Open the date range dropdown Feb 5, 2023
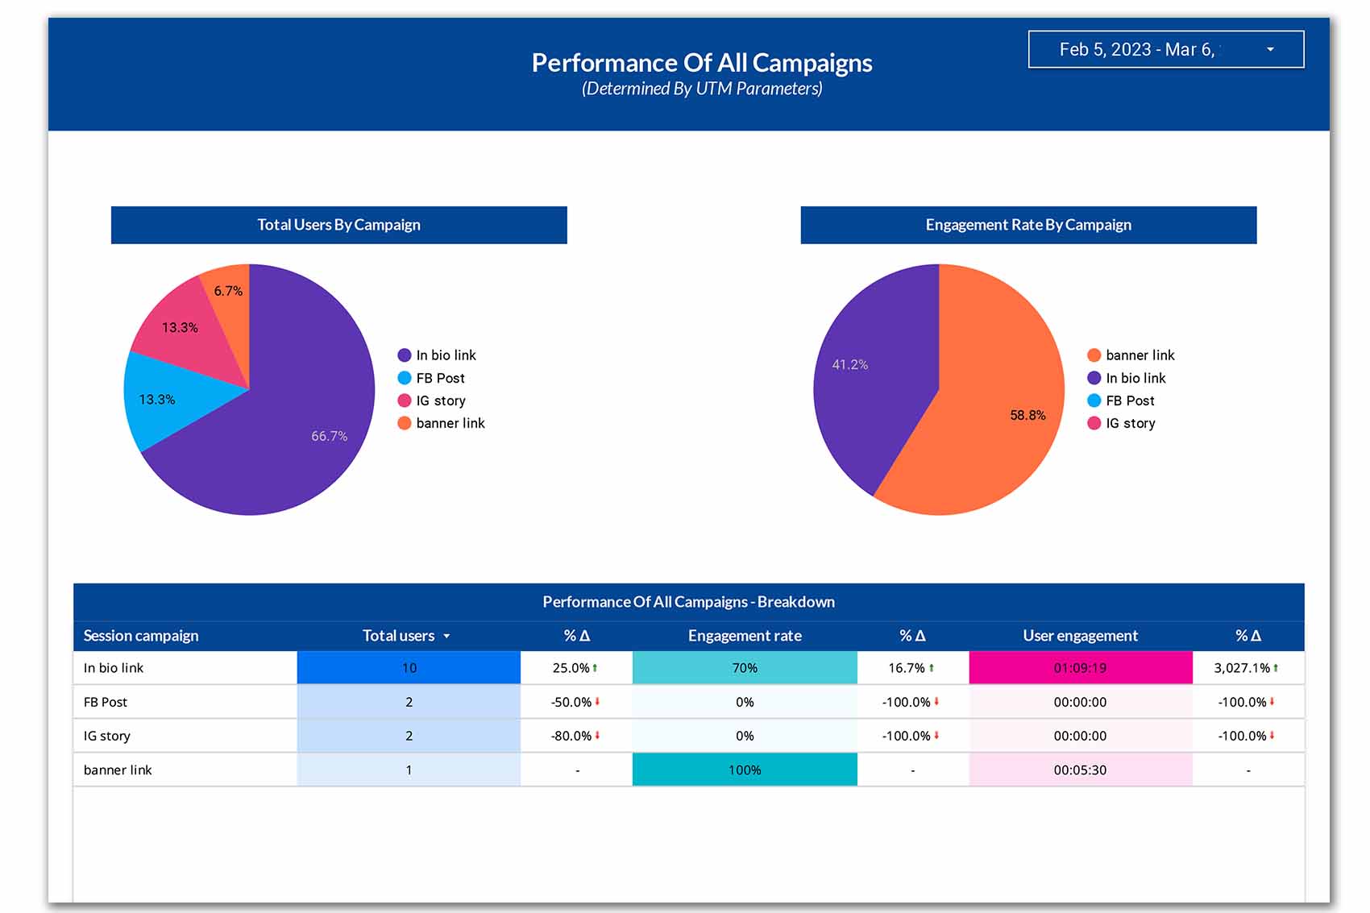This screenshot has height=913, width=1370. [1165, 49]
